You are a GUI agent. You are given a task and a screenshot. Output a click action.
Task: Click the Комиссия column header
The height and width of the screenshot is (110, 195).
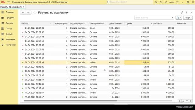(184, 24)
